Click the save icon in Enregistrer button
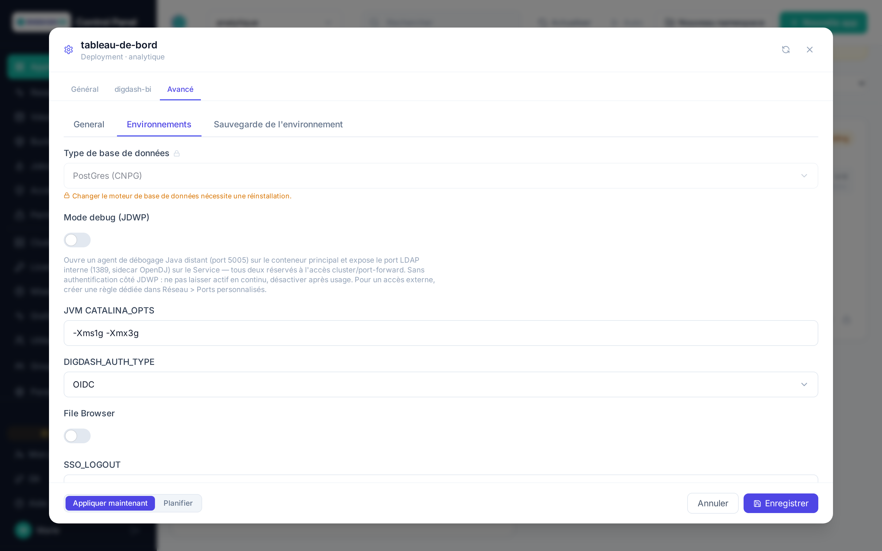The image size is (882, 551). [x=757, y=503]
